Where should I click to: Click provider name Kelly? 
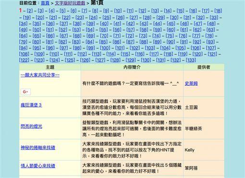click(190, 150)
